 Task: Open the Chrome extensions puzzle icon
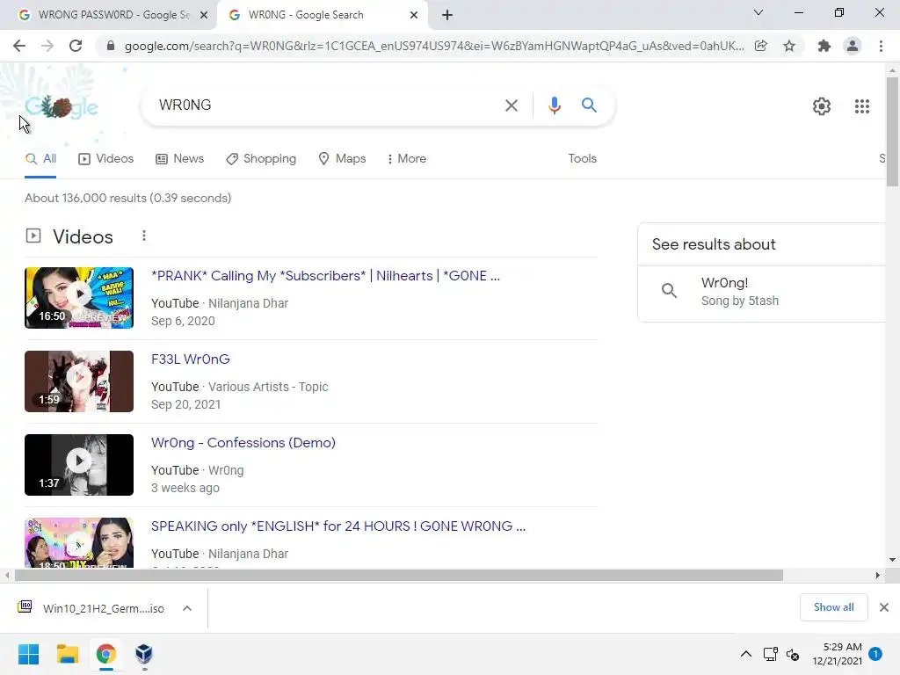click(x=824, y=46)
